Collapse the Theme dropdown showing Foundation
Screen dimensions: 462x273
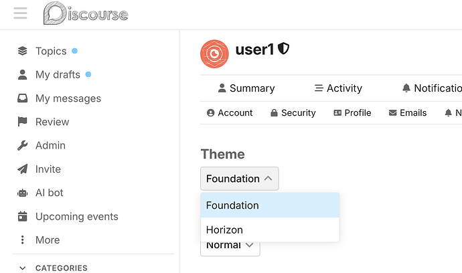(x=240, y=179)
